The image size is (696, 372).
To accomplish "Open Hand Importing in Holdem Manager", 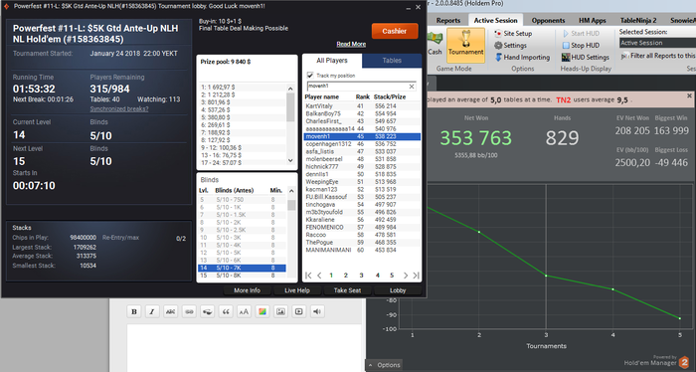I will point(522,58).
